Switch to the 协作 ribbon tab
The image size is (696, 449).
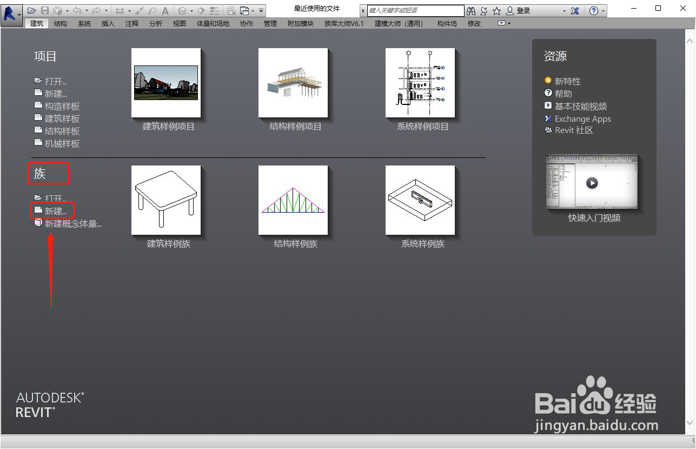click(x=247, y=23)
